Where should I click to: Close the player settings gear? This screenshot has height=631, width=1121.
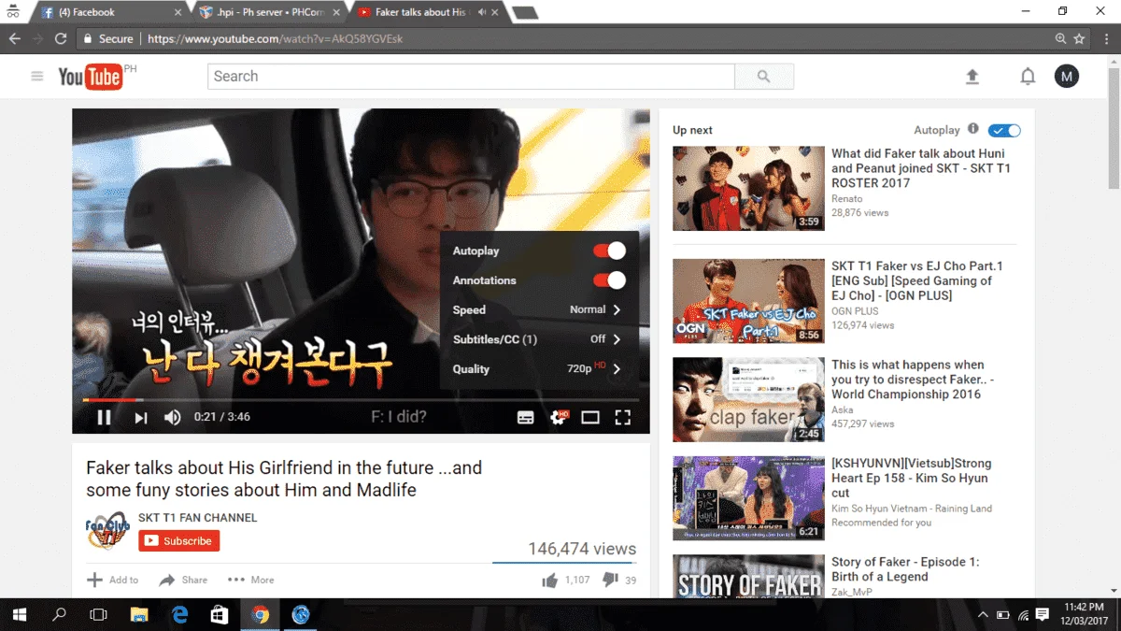pos(559,417)
